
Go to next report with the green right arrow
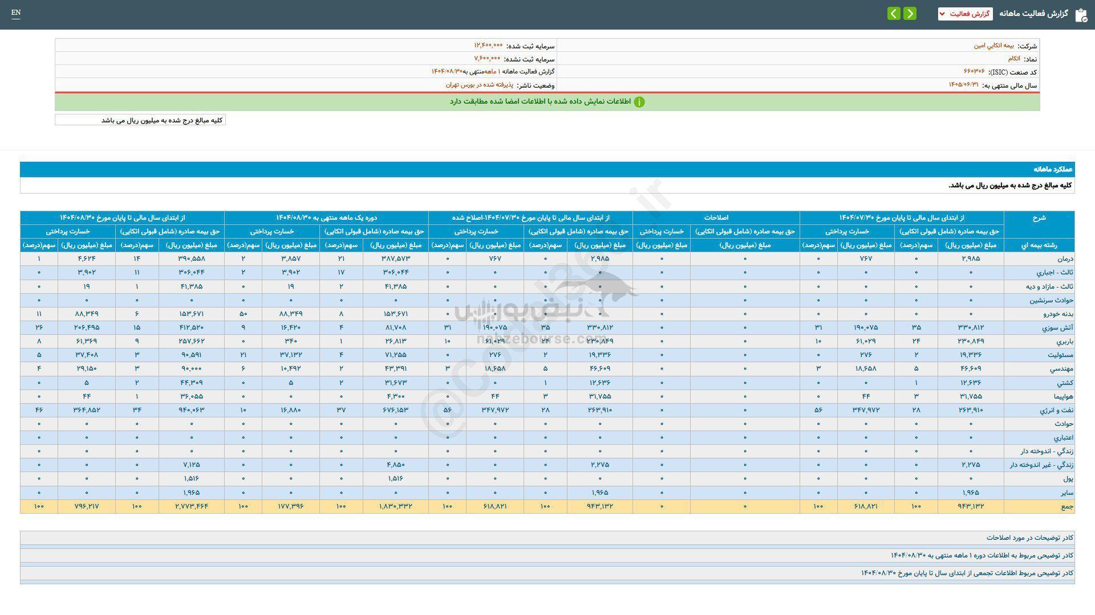click(x=909, y=13)
